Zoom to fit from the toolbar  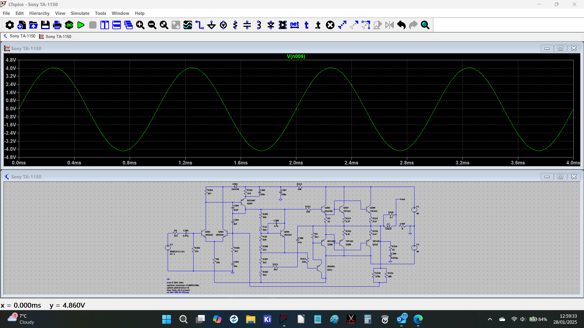[x=164, y=25]
